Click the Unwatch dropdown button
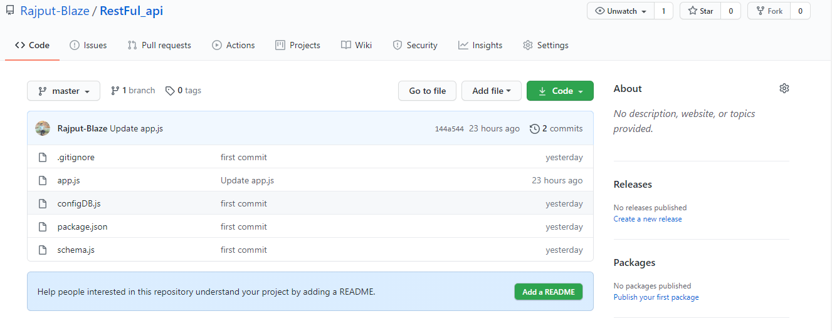 click(621, 11)
